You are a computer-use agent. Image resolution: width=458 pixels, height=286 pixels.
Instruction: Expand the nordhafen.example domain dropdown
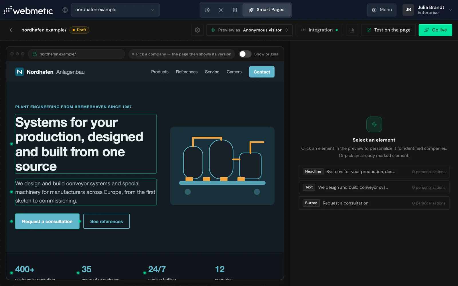[x=115, y=10]
